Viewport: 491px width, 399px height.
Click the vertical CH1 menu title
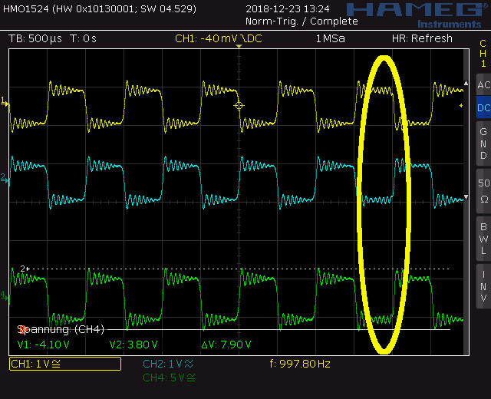point(483,54)
